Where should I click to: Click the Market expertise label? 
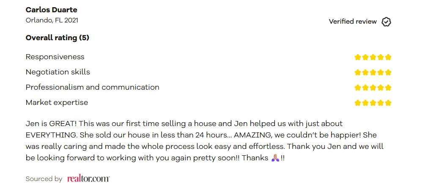[57, 103]
